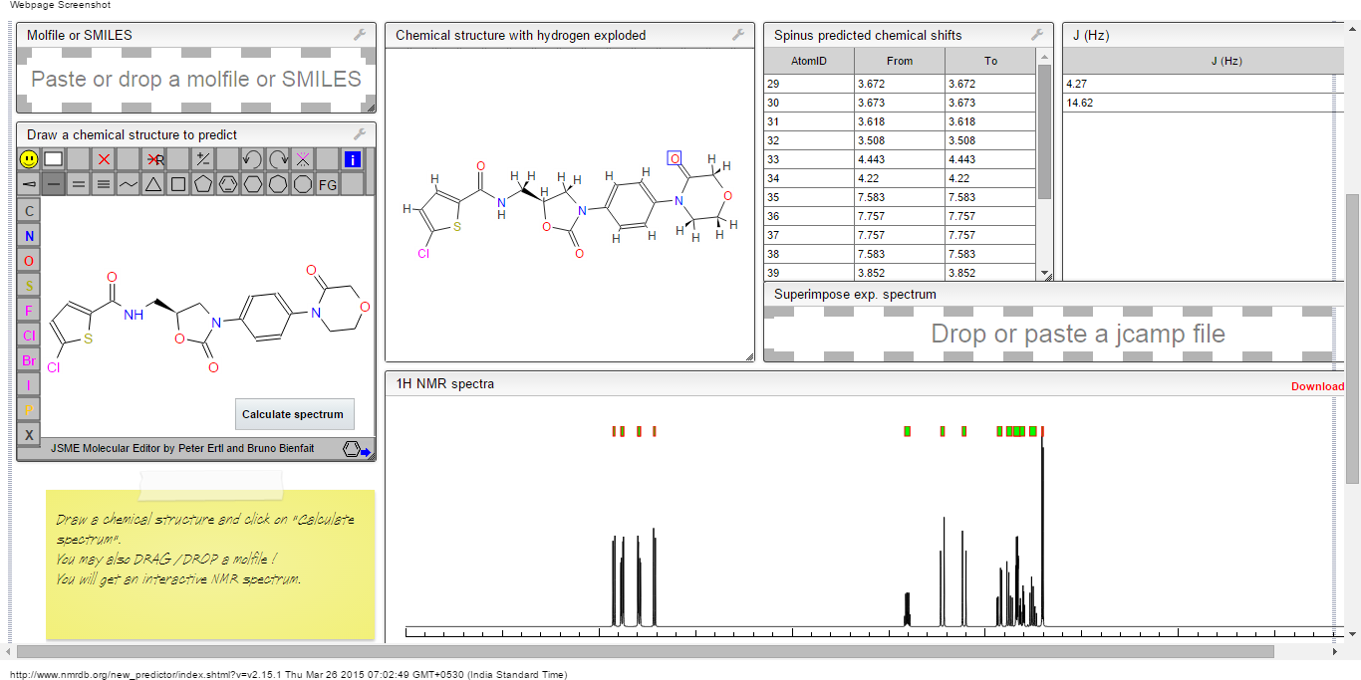Select the red X delete tool

[104, 159]
